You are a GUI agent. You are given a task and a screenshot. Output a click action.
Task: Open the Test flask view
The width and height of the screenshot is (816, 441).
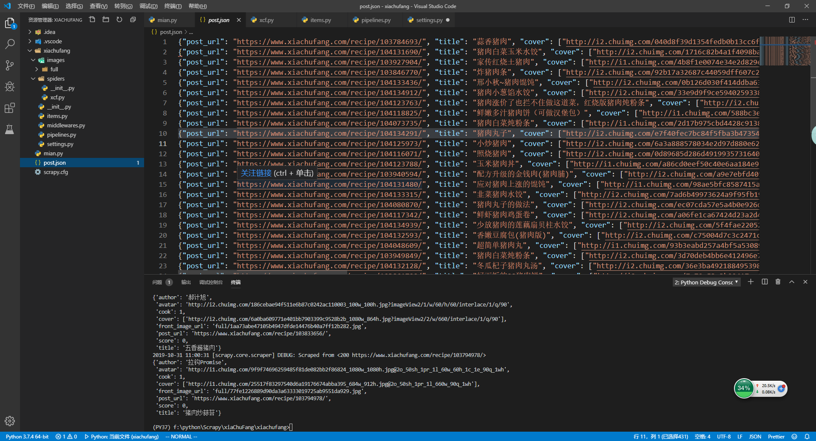pos(10,129)
